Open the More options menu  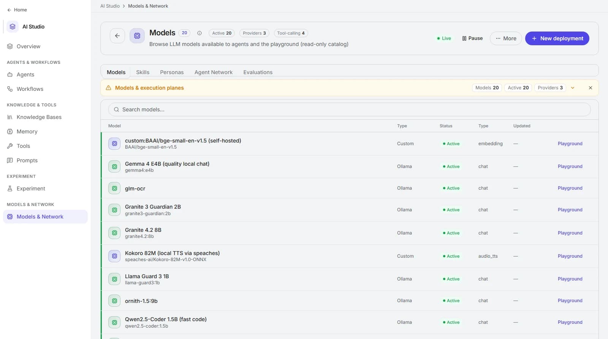point(506,38)
